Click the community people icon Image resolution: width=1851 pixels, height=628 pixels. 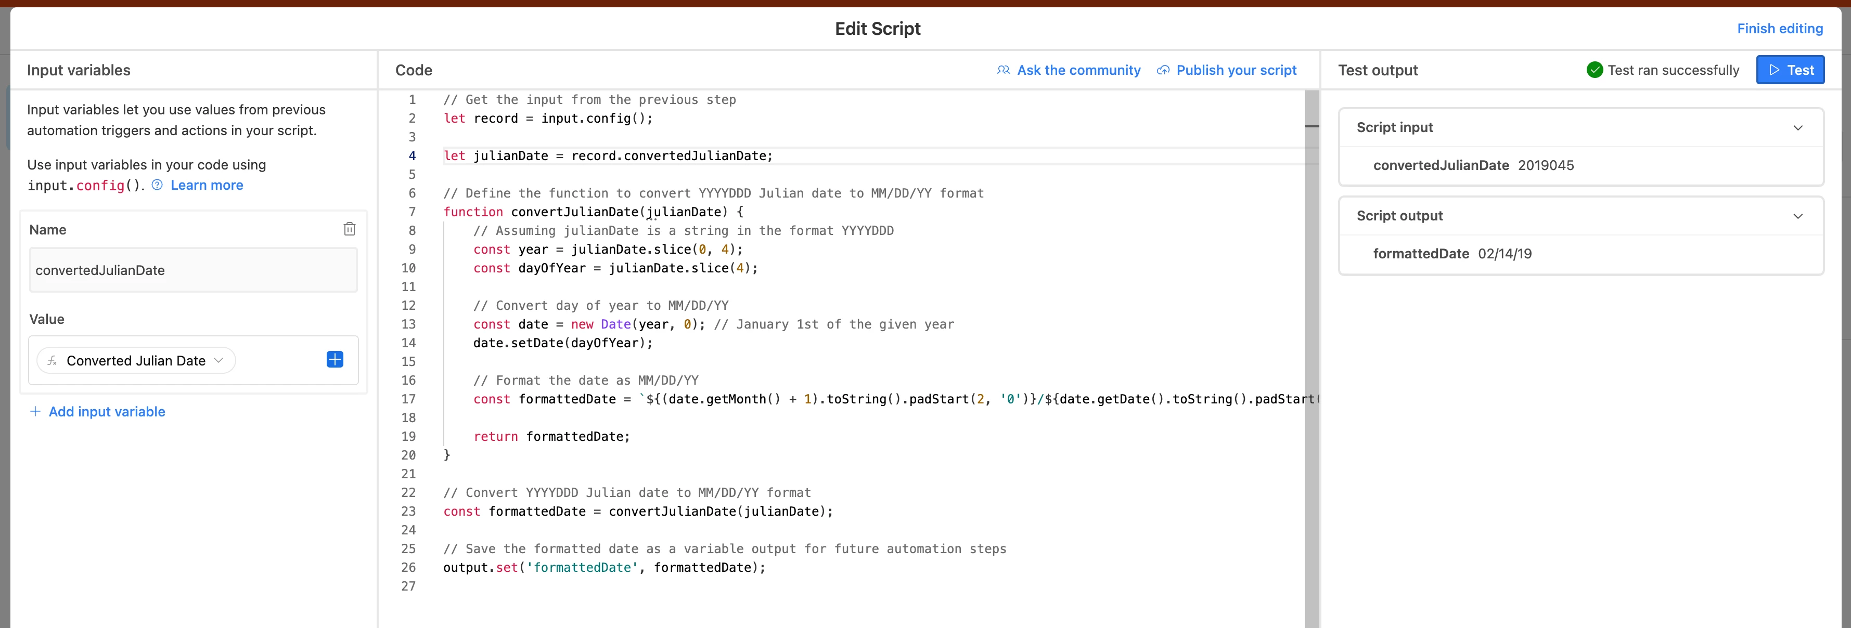1003,70
